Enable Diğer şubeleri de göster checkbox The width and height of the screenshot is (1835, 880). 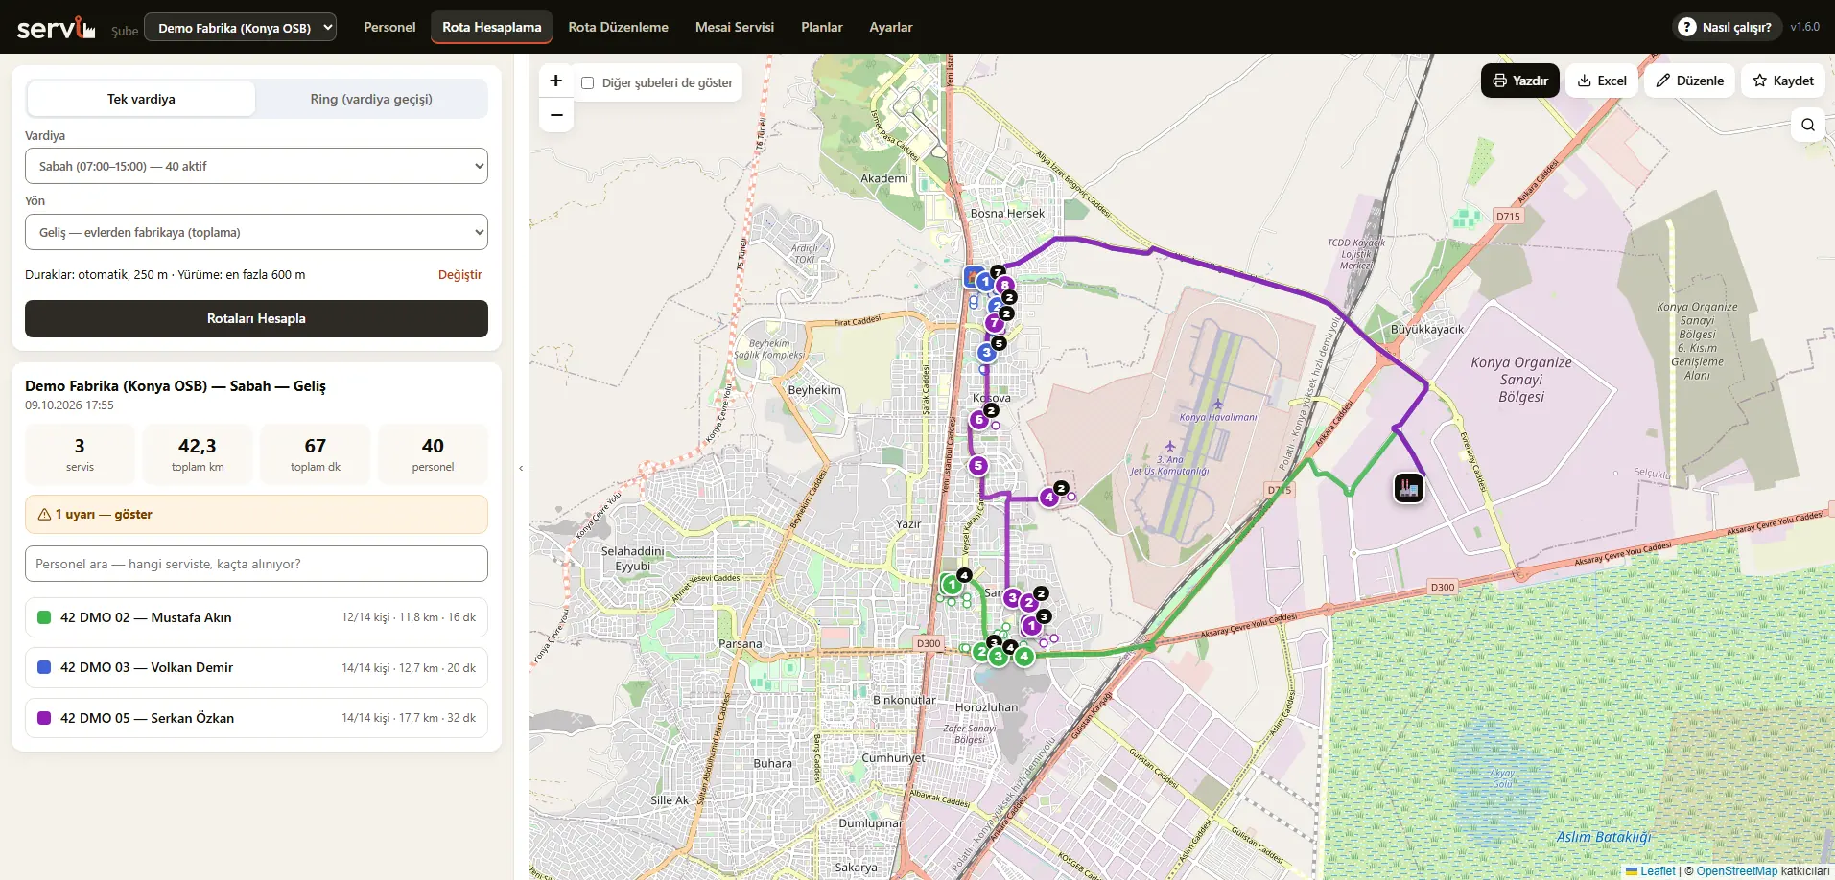587,82
